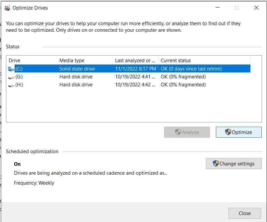Image resolution: width=267 pixels, height=222 pixels.
Task: Click G: row 'OK (0% fragmented)' status
Action: pyautogui.click(x=183, y=77)
